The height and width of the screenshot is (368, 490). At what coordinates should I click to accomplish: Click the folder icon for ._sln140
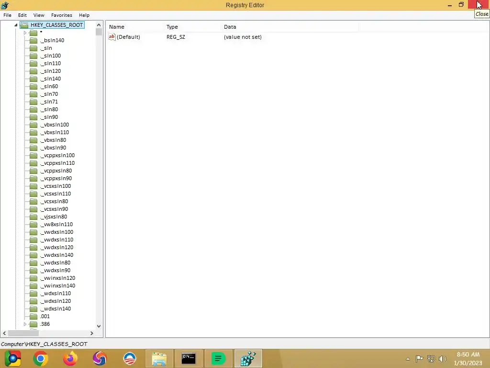(x=33, y=79)
